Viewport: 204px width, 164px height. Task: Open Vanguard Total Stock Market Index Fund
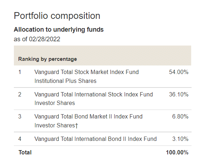coord(87,72)
